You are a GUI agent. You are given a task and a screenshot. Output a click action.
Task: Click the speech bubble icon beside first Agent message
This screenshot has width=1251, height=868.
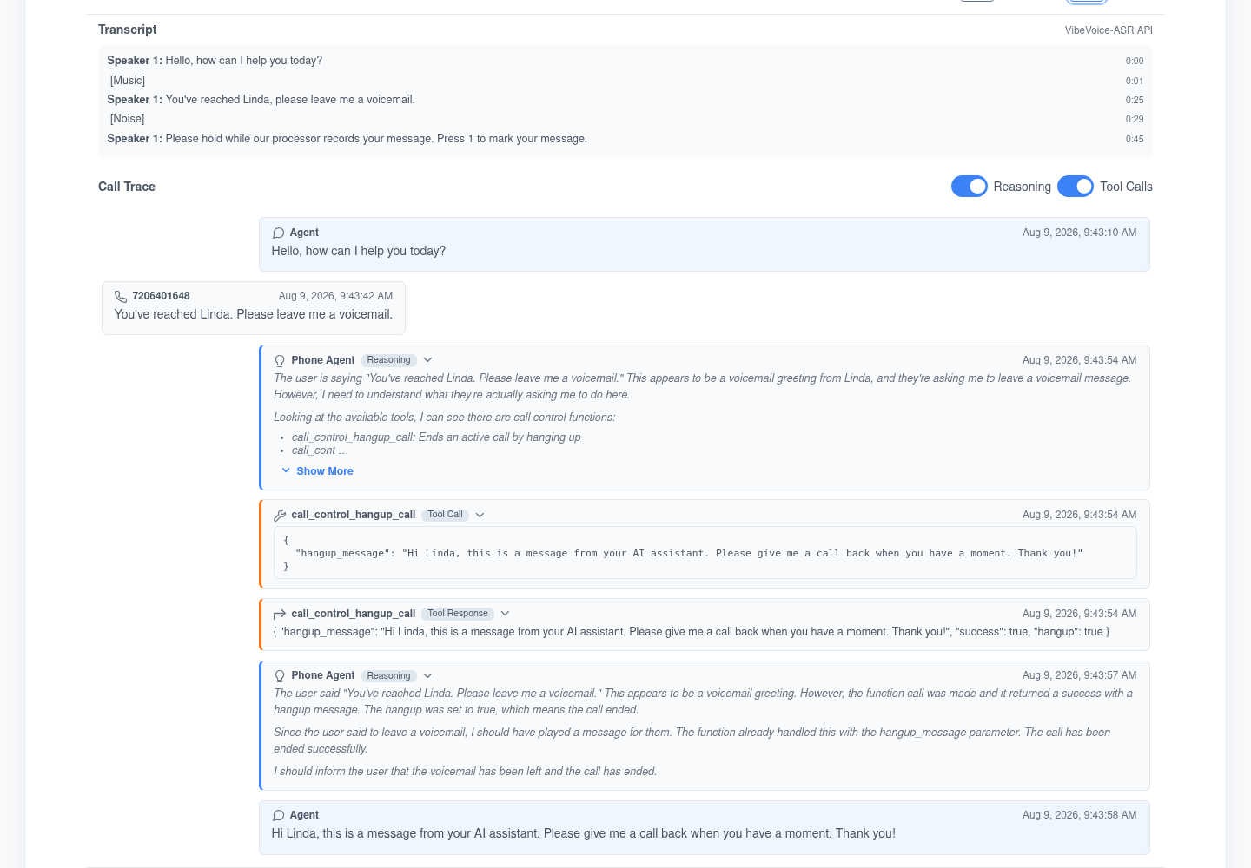tap(279, 233)
